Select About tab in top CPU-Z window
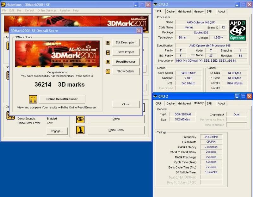 pos(221,11)
